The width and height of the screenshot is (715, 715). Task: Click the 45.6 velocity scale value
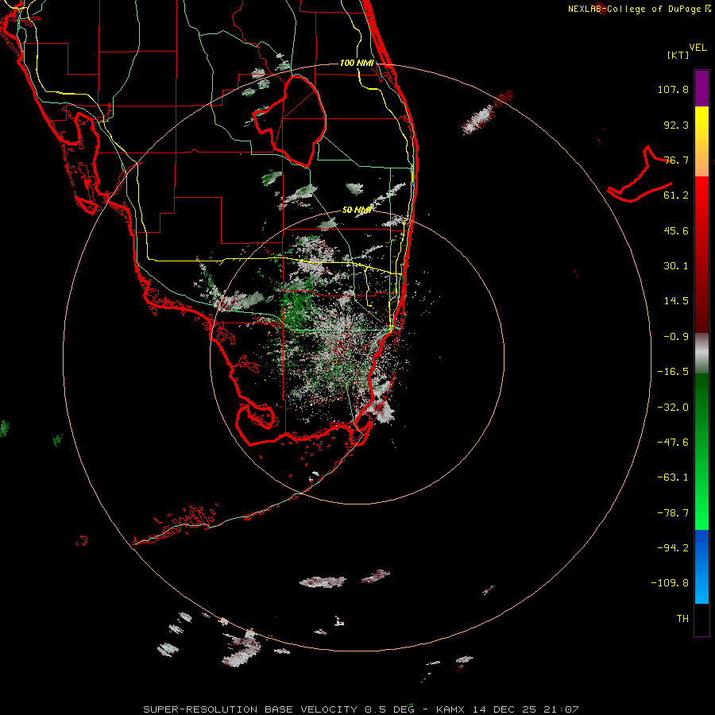pos(676,230)
